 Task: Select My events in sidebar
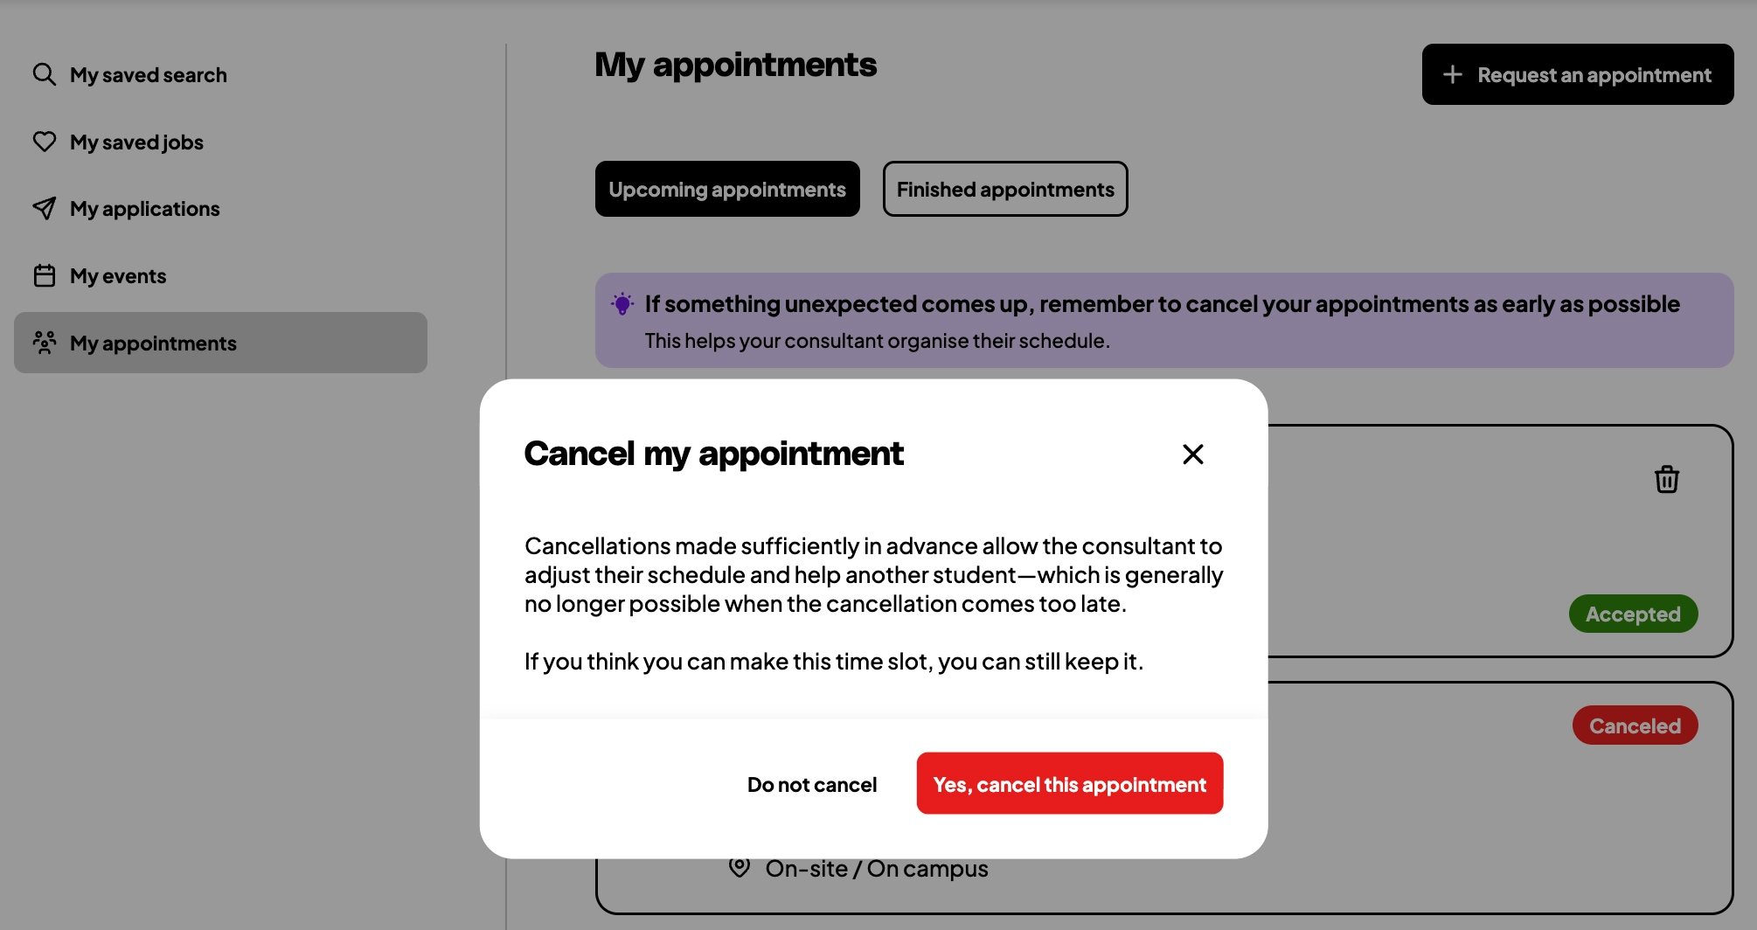tap(118, 275)
